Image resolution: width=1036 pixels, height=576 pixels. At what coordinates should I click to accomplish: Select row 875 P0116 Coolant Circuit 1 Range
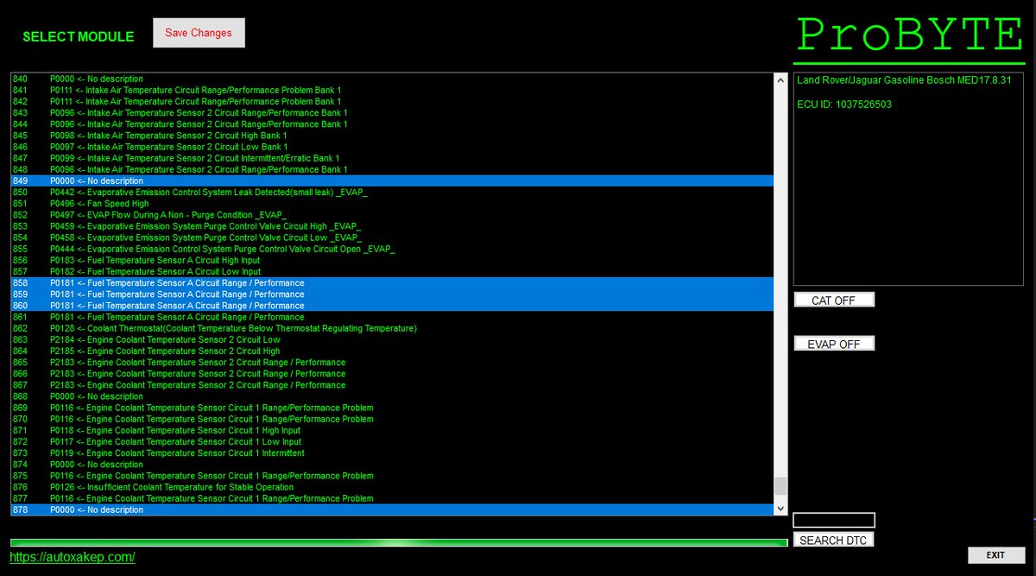392,476
